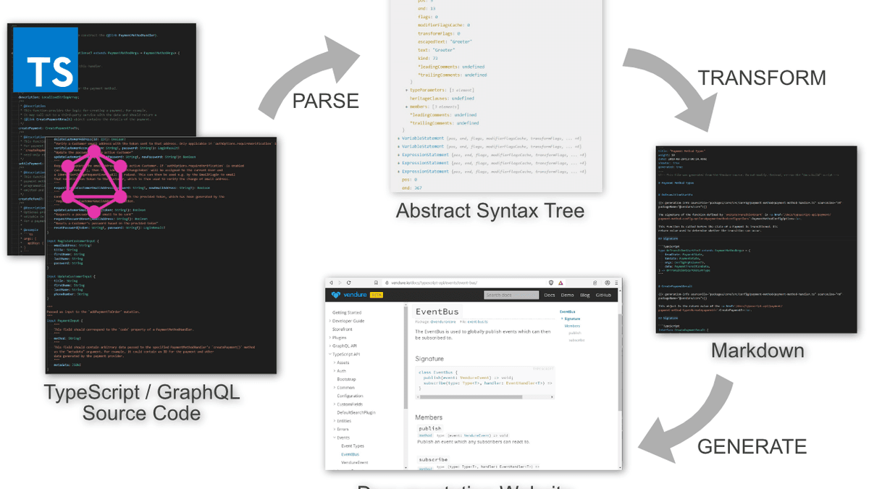Click the bookmark icon in address bar
Screen dimensions: 869x489
point(376,283)
